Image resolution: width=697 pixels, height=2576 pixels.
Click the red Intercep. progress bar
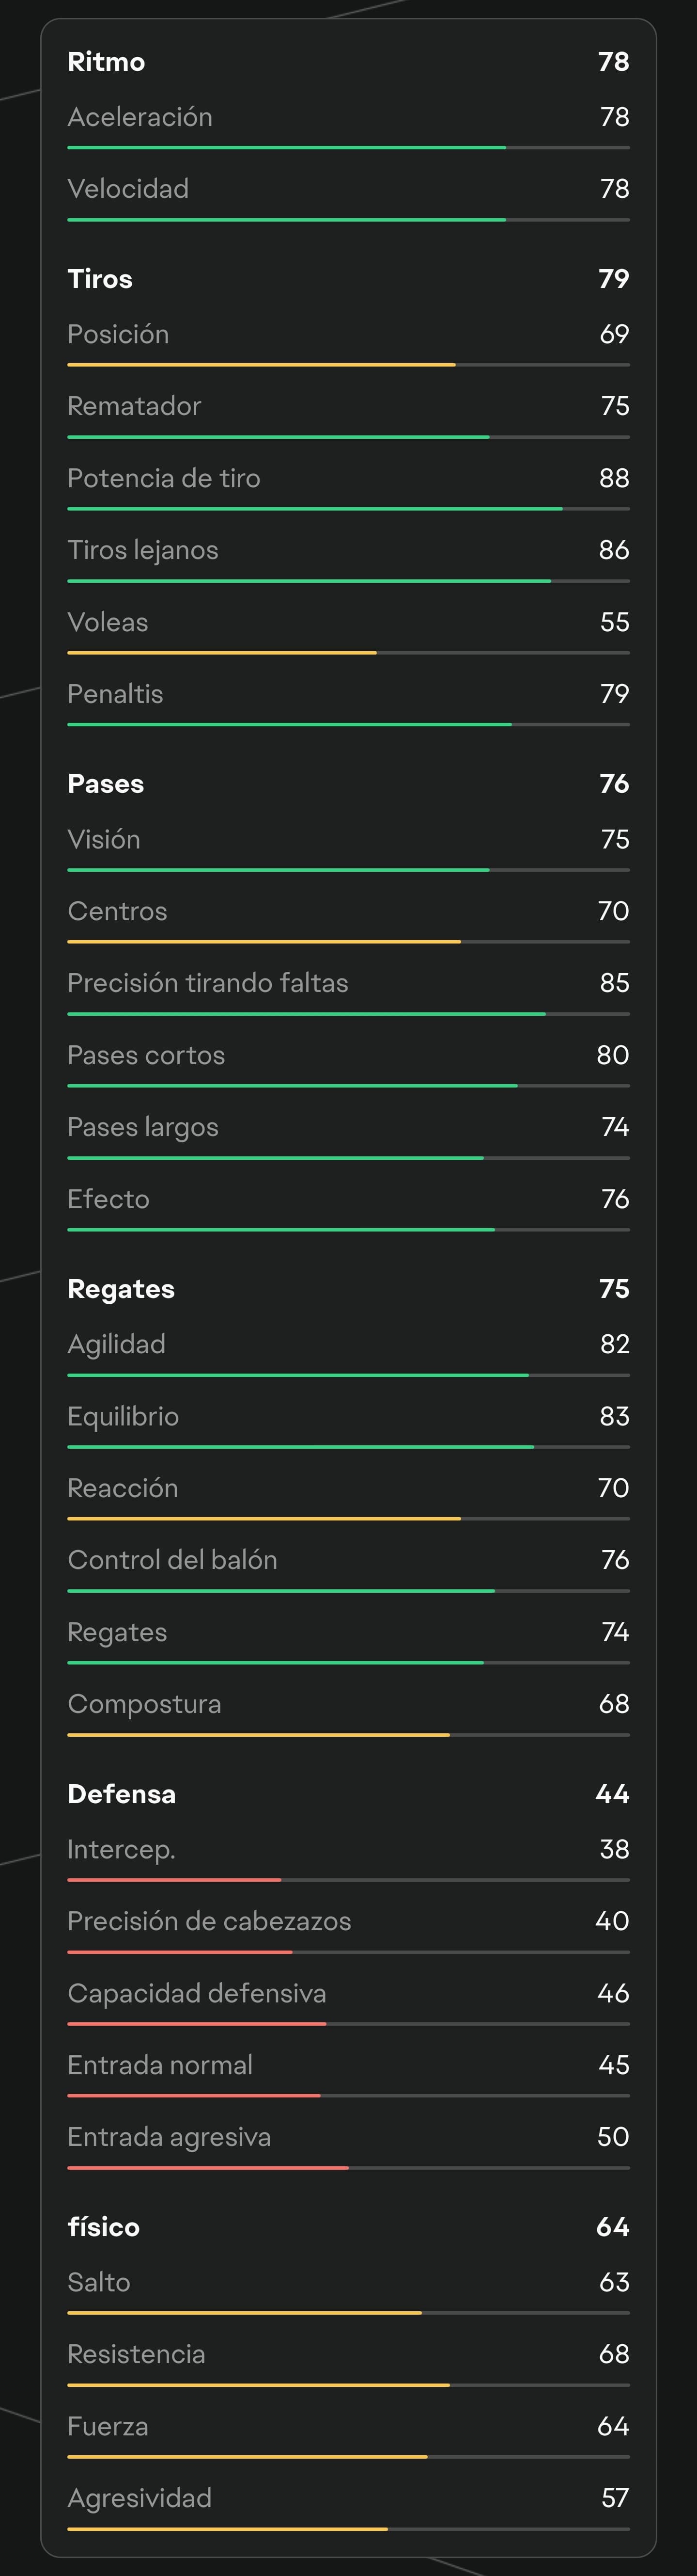[175, 1880]
